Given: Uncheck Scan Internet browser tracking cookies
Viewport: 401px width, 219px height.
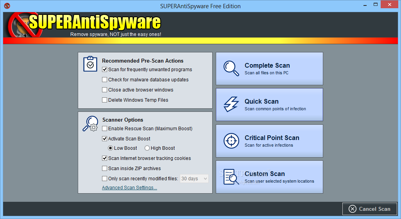Looking at the screenshot, I should tap(104, 158).
